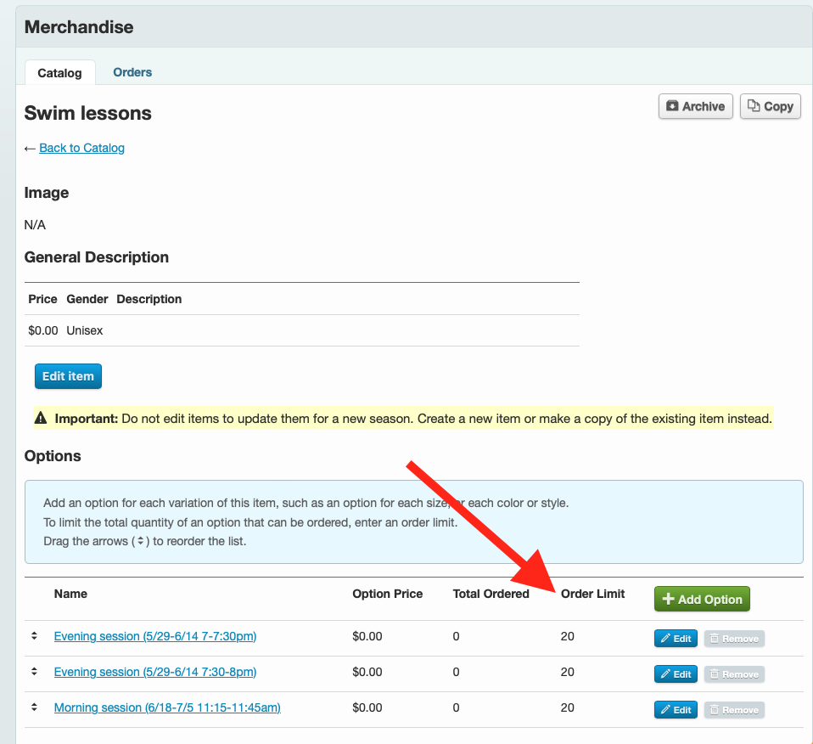
Task: Open the Evening session 7-7:30pm option
Action: pos(155,636)
